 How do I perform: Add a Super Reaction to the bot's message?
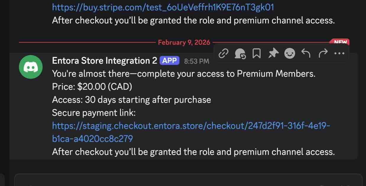(240, 53)
